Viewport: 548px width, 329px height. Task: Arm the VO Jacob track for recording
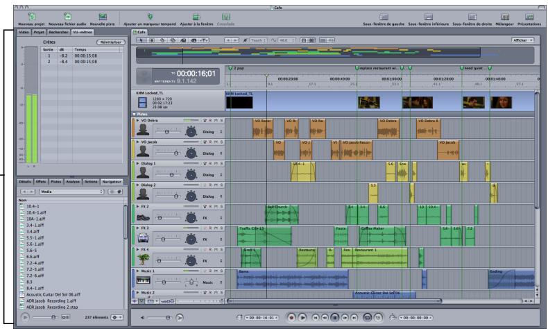click(x=210, y=142)
